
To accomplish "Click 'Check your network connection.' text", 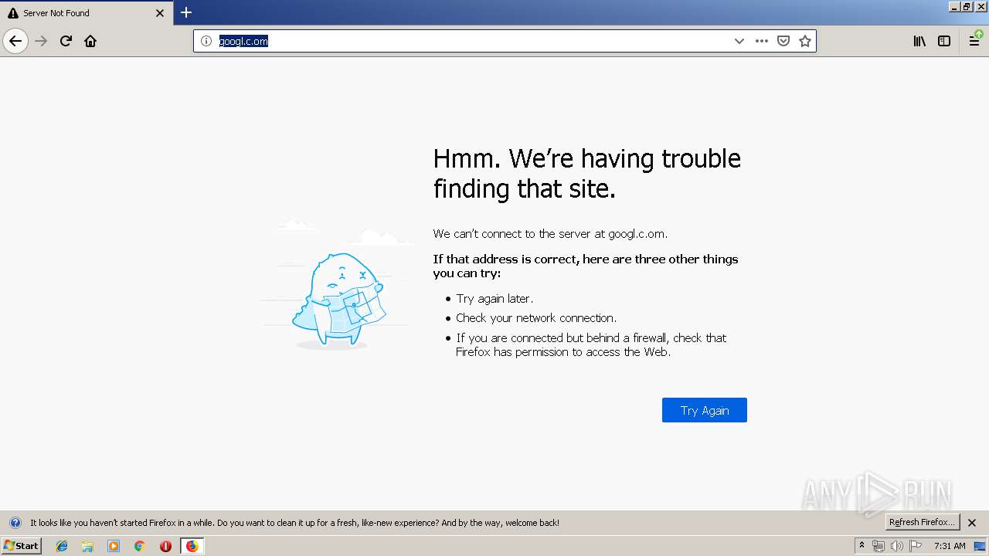I will click(x=536, y=318).
